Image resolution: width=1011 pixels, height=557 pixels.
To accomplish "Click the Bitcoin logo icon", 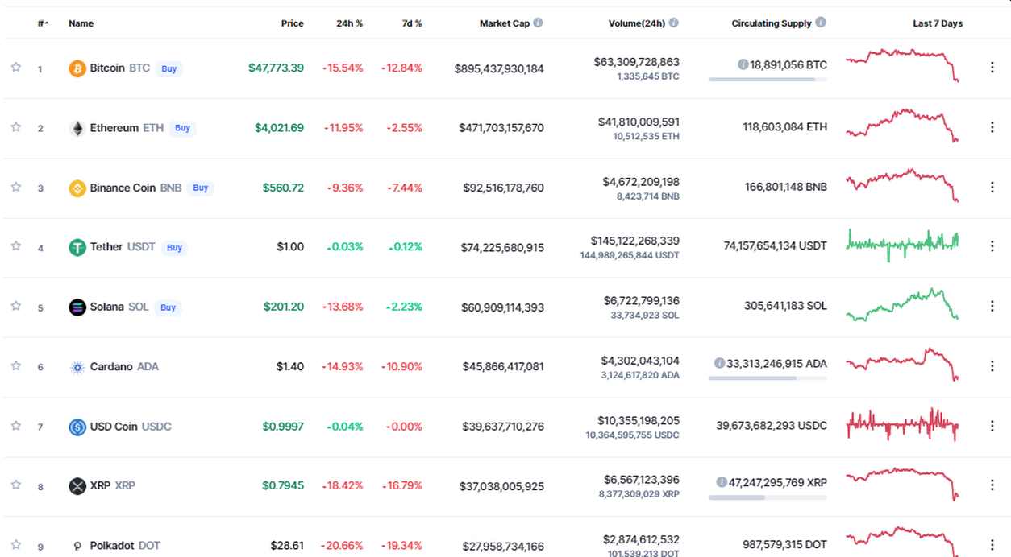I will coord(77,68).
